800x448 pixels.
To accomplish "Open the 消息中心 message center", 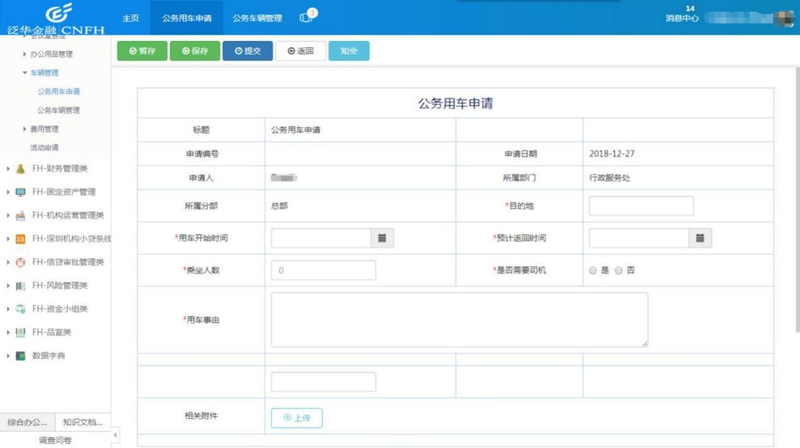I will pos(680,19).
